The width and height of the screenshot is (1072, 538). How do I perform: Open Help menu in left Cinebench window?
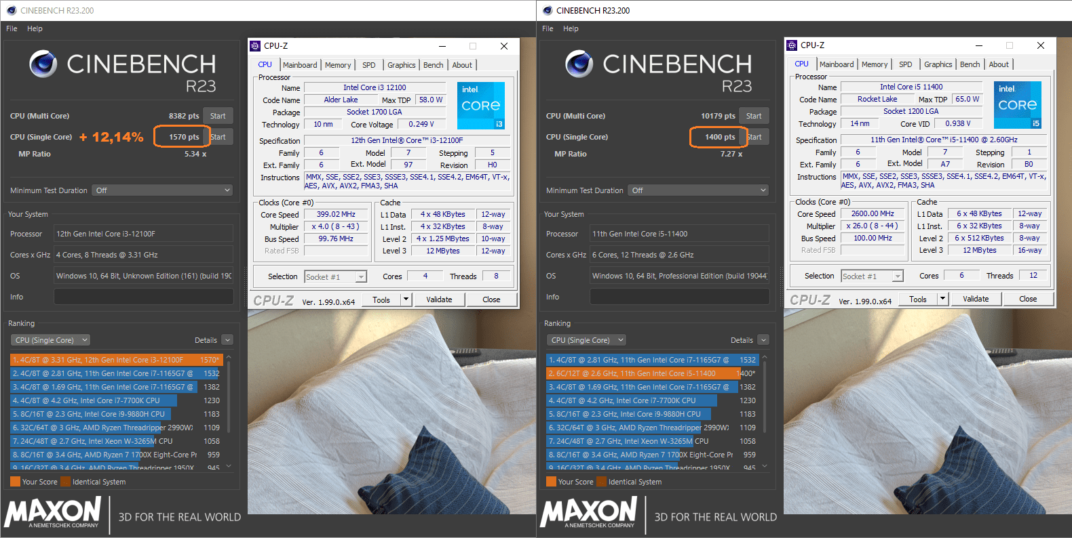tap(35, 28)
